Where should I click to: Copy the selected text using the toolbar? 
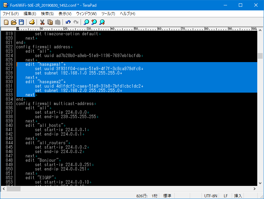point(50,22)
